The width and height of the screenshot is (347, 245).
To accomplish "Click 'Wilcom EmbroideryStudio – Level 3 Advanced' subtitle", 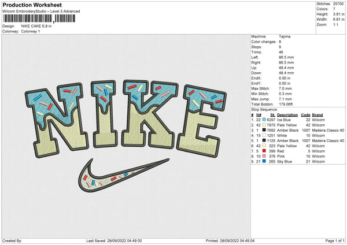I will pyautogui.click(x=41, y=12).
